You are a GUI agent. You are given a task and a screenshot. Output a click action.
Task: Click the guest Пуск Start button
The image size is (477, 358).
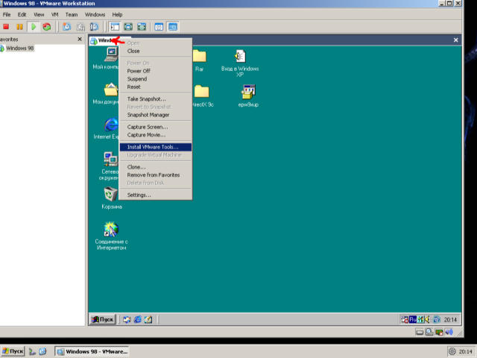pyautogui.click(x=102, y=319)
